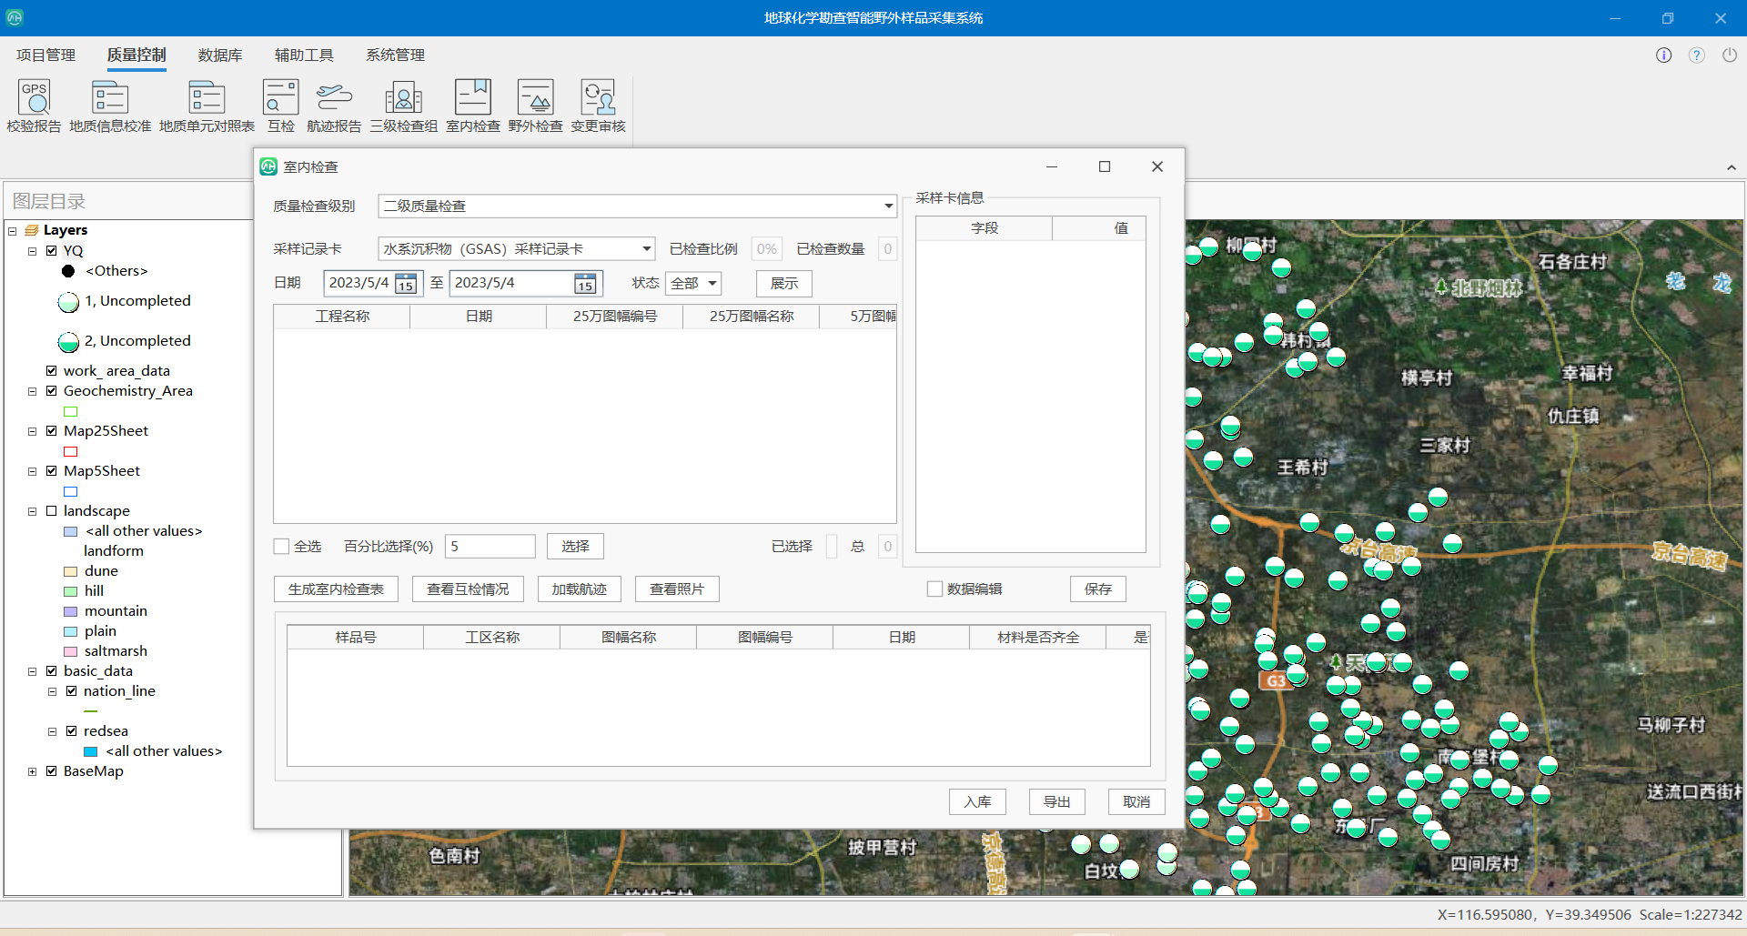Click the red Map25Sheet symbol swatch
The image size is (1747, 936).
(x=71, y=452)
